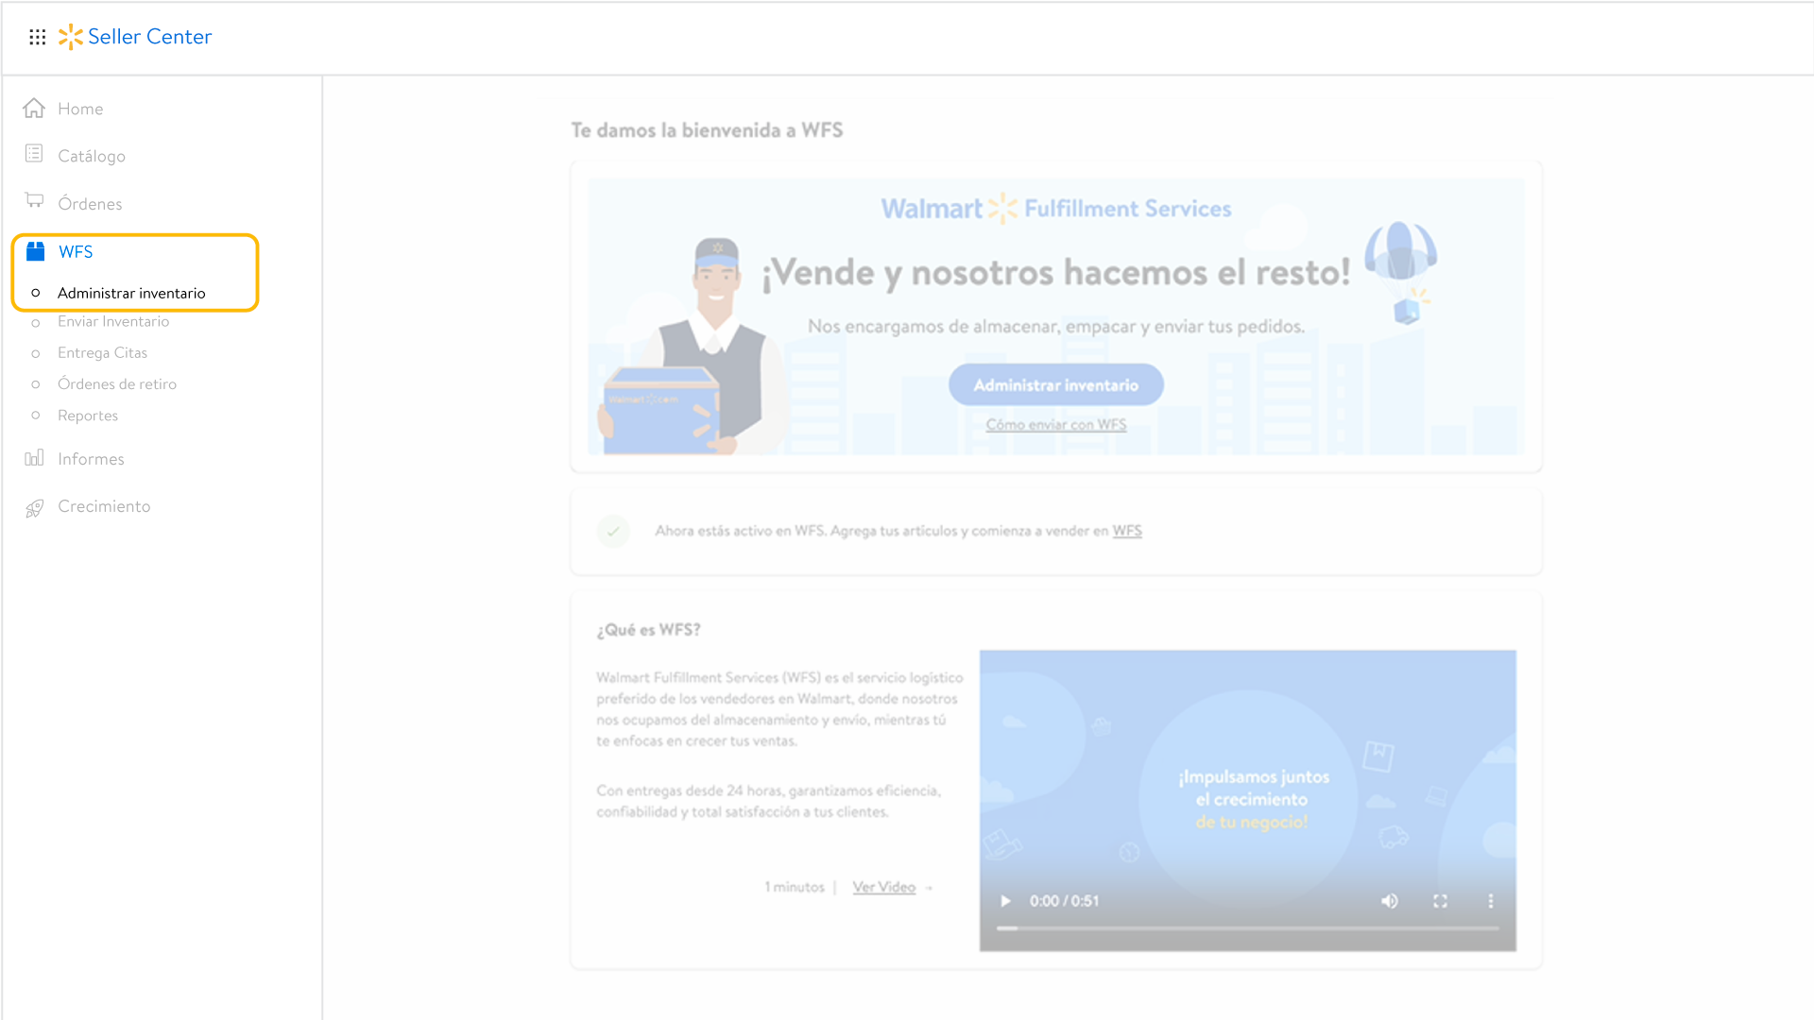This screenshot has height=1020, width=1814.
Task: Click the 0:00 / 0:51 video time label
Action: (1065, 902)
